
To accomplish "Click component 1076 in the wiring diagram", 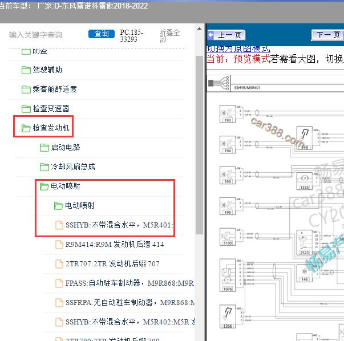I will 228,275.
